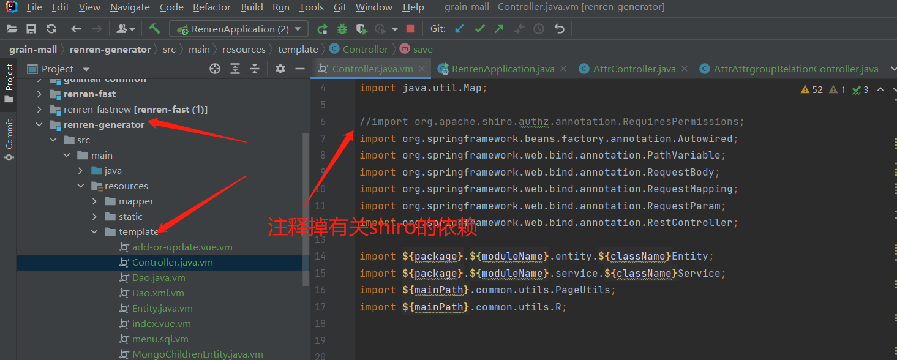
Task: Collapse the renren-generator module node
Action: [x=40, y=125]
